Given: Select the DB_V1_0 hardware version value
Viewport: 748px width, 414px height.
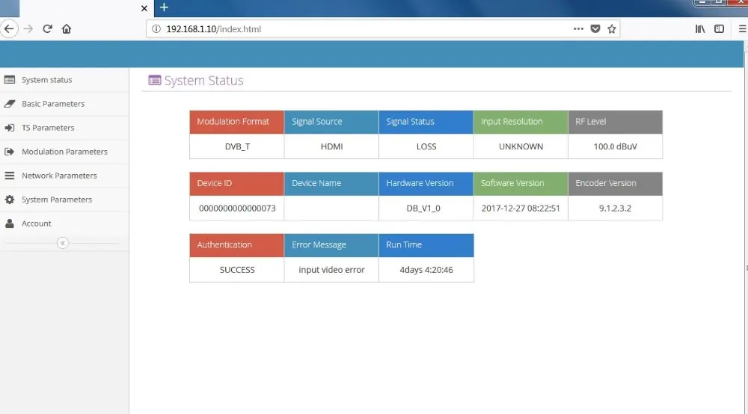Looking at the screenshot, I should (x=426, y=208).
